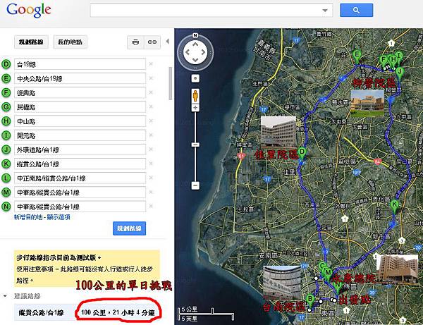Click map marker D pin
The width and height of the screenshot is (423, 325).
[302, 154]
